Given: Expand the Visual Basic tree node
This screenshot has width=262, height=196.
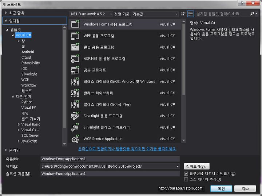Looking at the screenshot, I should coord(19,124).
